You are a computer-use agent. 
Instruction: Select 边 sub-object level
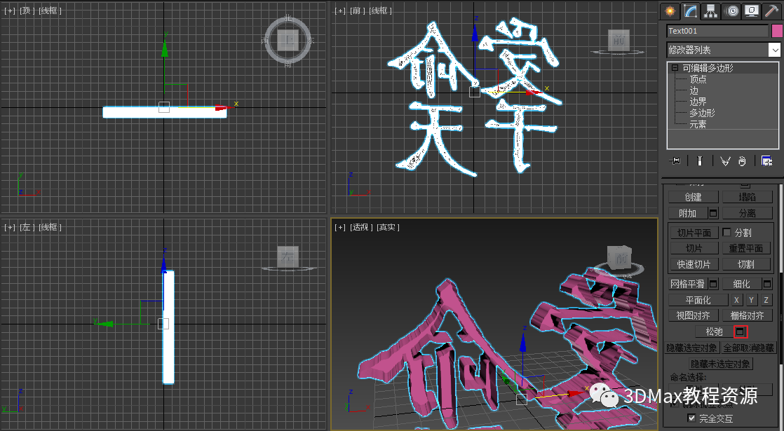click(694, 90)
